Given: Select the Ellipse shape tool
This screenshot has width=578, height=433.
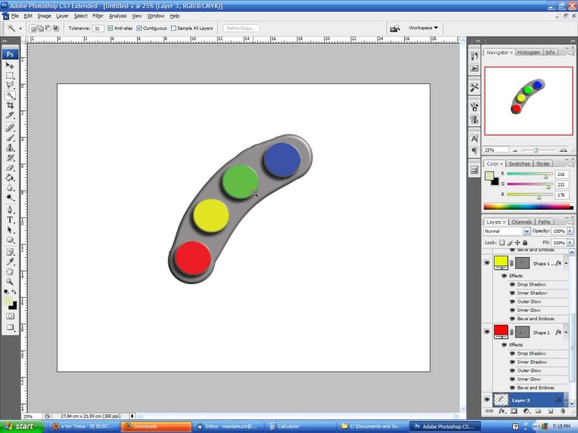Looking at the screenshot, I should (x=10, y=240).
